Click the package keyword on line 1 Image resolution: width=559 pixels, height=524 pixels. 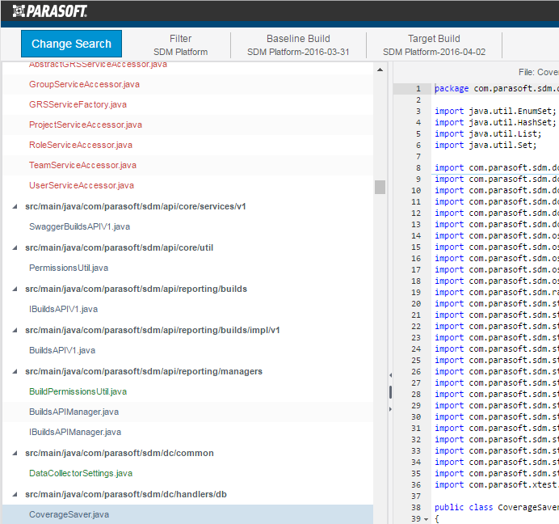452,88
